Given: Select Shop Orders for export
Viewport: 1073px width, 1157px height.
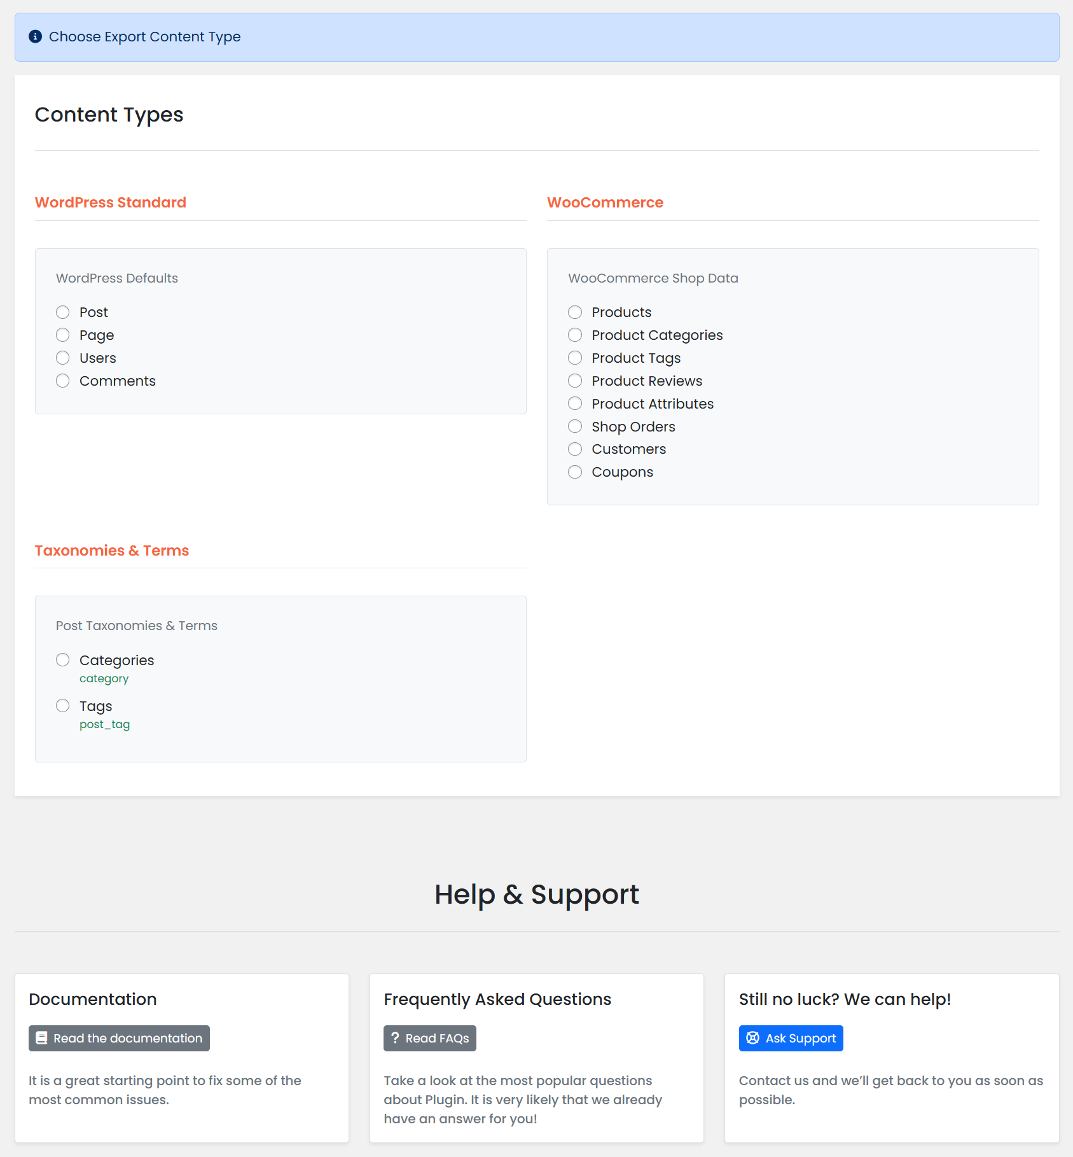Looking at the screenshot, I should coord(575,426).
